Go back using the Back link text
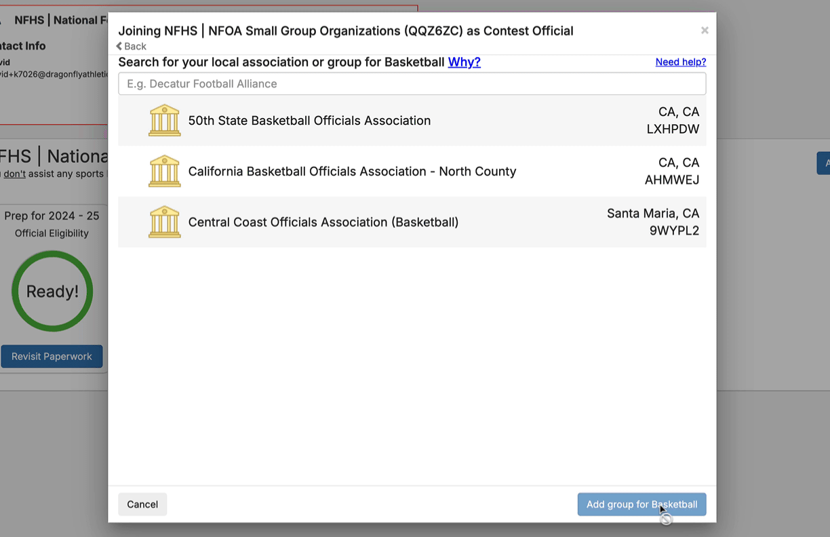The width and height of the screenshot is (830, 537). tap(136, 46)
